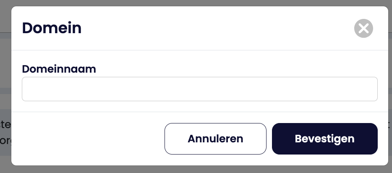The height and width of the screenshot is (173, 392).
Task: Close the Domein dialog with the X icon
Action: click(363, 29)
